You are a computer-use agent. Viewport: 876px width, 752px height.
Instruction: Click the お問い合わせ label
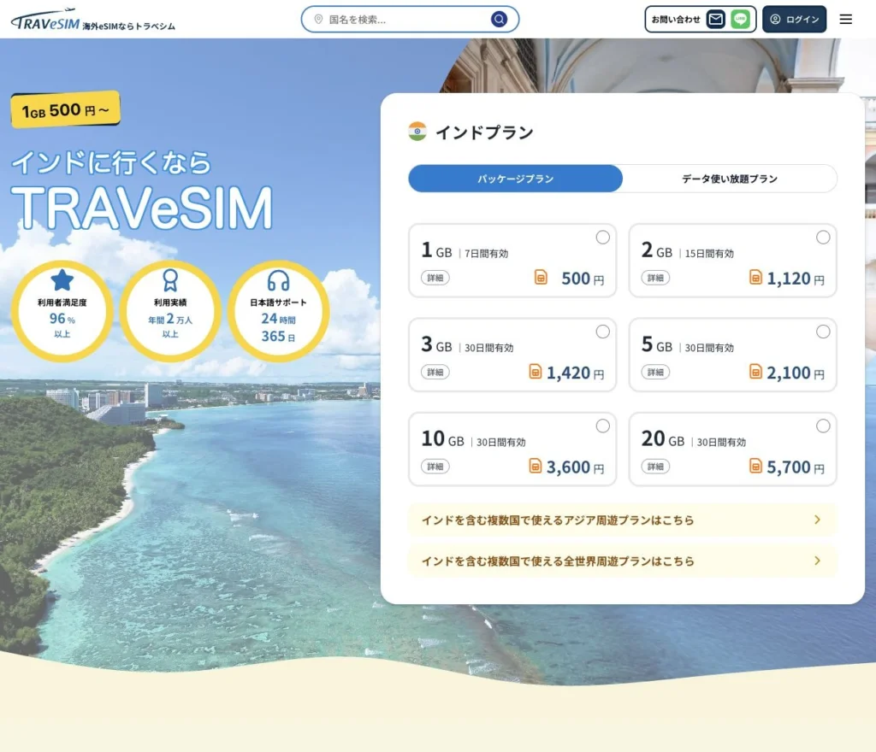pos(676,20)
